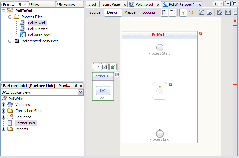Select the PollWrite root in navigator
239x158 pixels.
tap(16, 99)
